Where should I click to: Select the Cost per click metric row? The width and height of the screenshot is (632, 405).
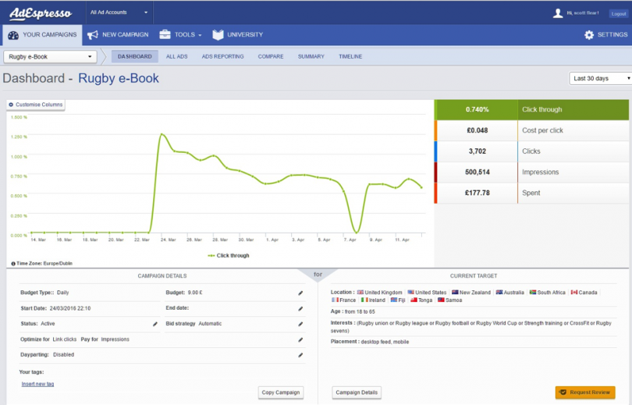pyautogui.click(x=531, y=130)
